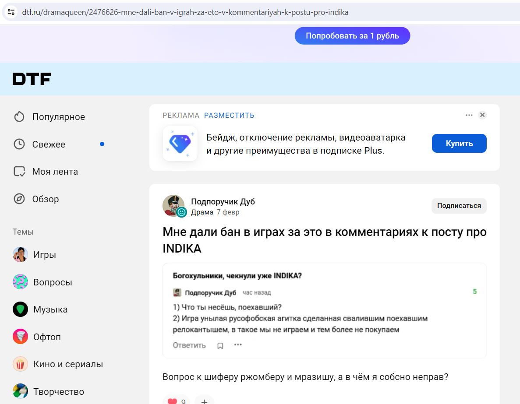Viewport: 520px width, 404px height.
Task: Click the Купить button
Action: point(459,144)
